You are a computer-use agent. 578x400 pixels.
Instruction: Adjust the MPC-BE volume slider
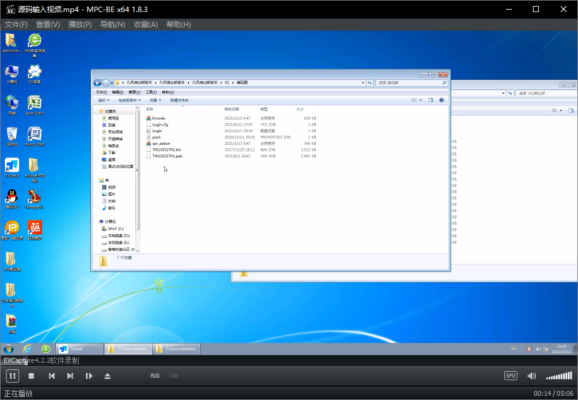pyautogui.click(x=559, y=376)
